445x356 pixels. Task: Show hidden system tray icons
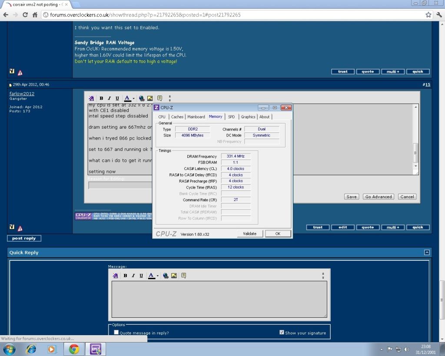[382, 349]
